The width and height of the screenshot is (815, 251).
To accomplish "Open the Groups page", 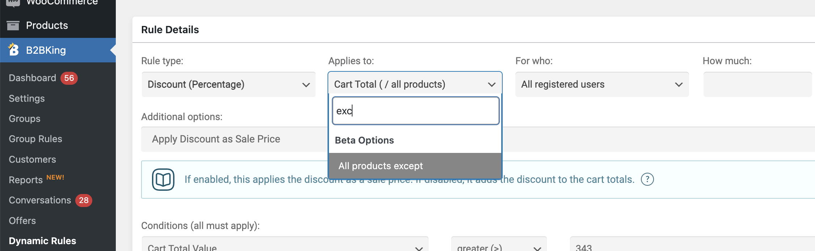I will tap(25, 119).
